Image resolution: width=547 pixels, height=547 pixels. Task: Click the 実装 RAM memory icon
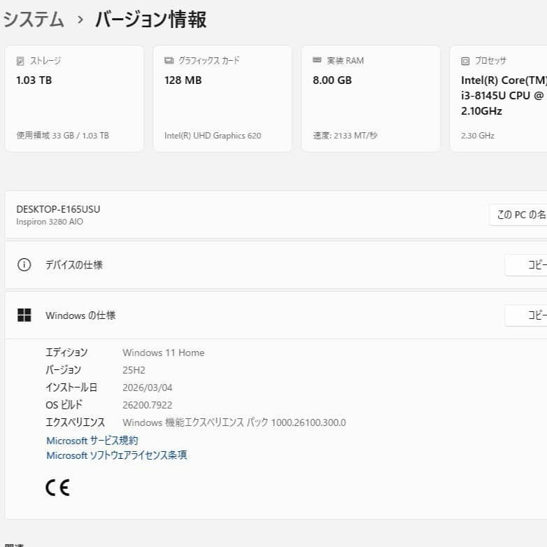click(317, 60)
